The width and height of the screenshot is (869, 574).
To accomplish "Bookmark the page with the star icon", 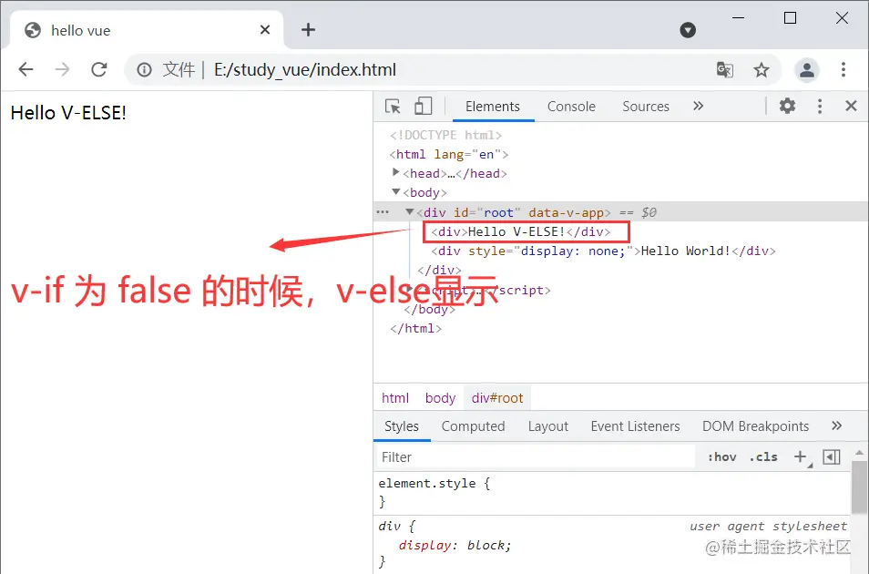I will tap(762, 69).
